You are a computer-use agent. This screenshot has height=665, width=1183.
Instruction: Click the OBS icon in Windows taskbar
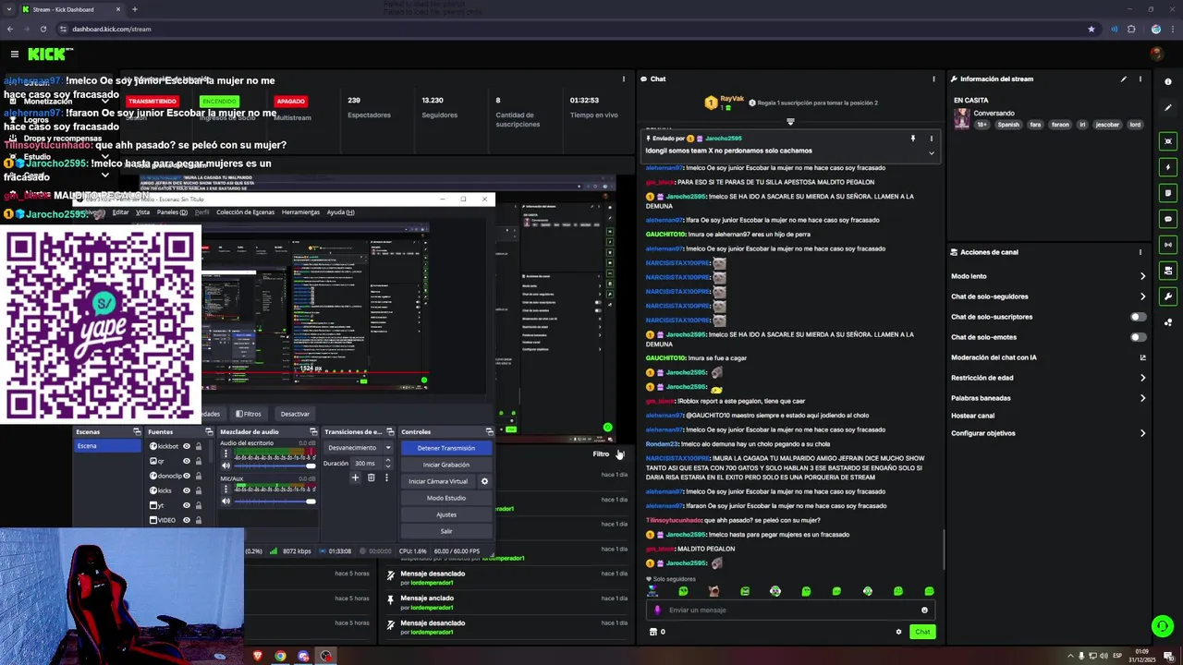pos(325,656)
